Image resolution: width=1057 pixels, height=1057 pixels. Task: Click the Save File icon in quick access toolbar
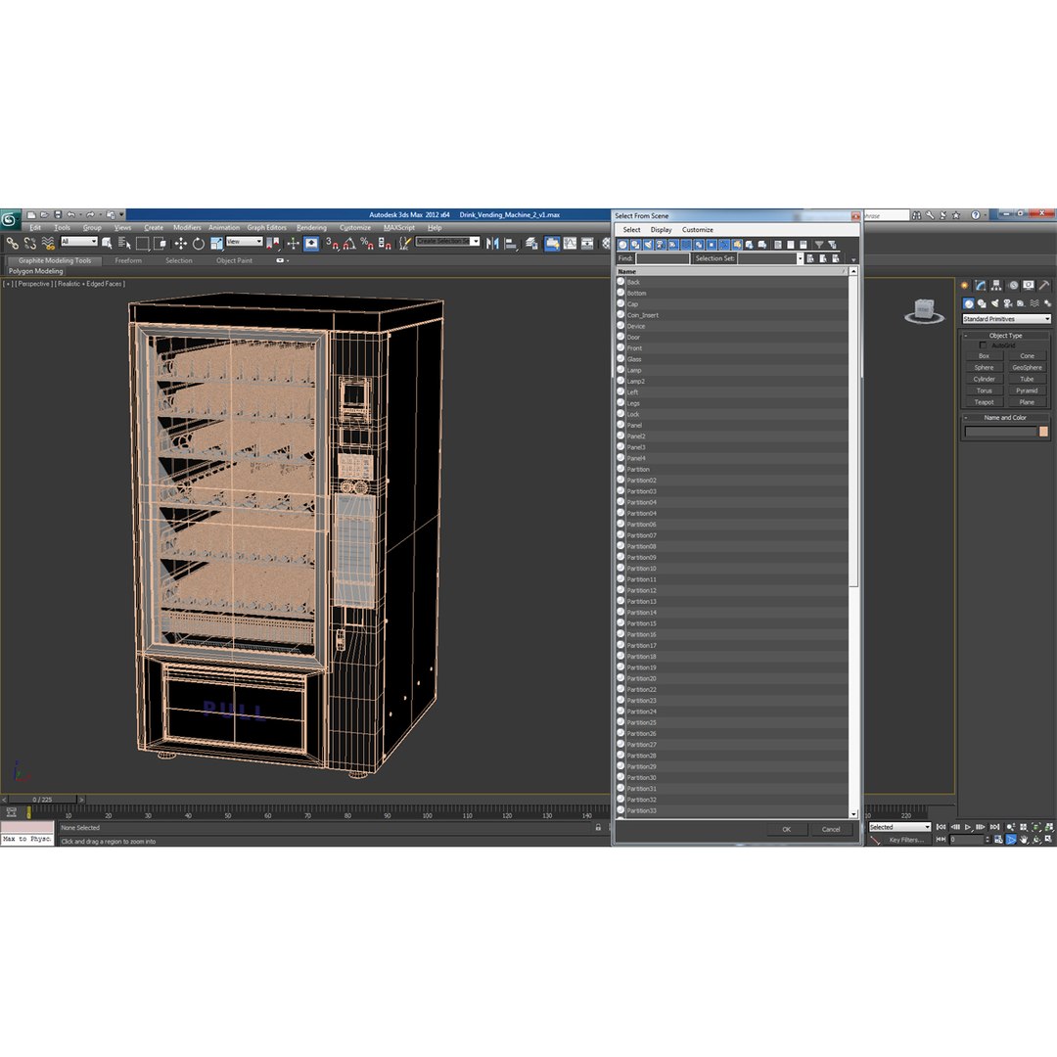(x=58, y=215)
